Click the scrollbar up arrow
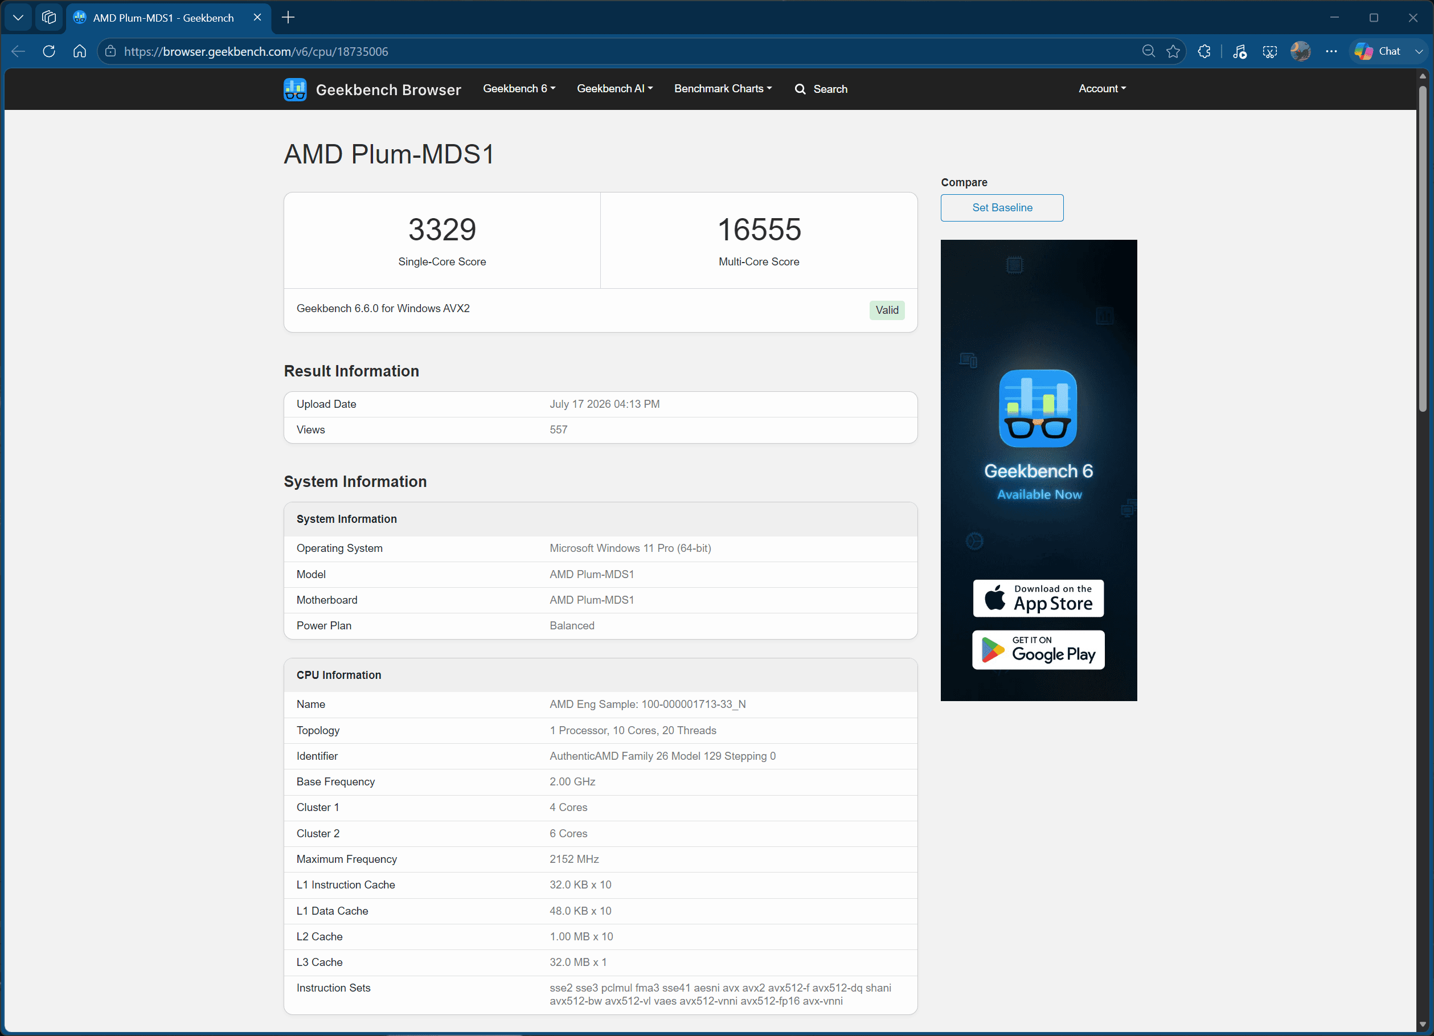 coord(1423,75)
